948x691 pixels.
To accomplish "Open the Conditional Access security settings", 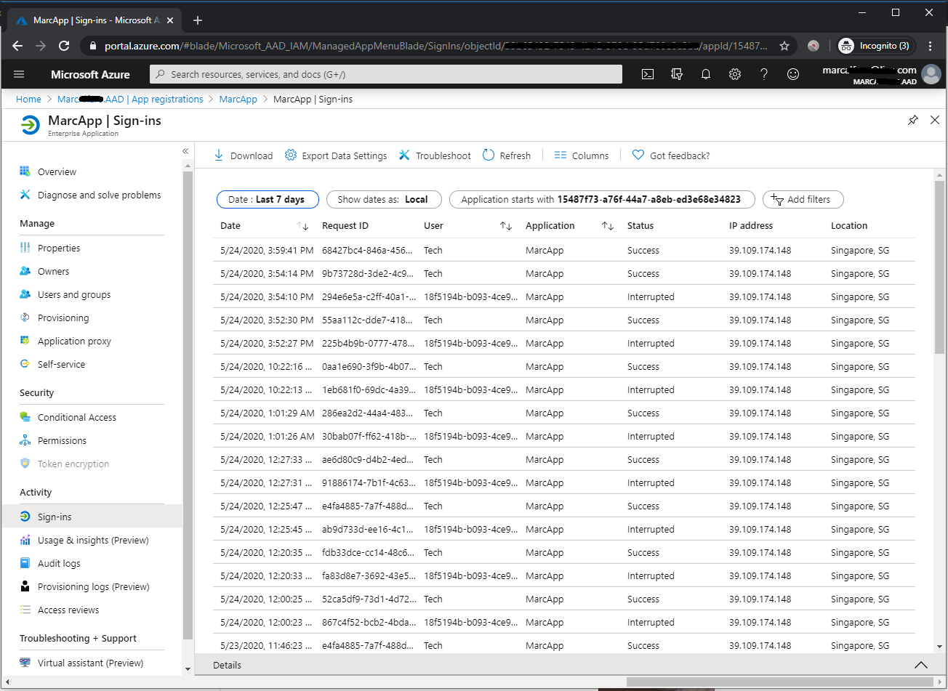I will coord(75,417).
